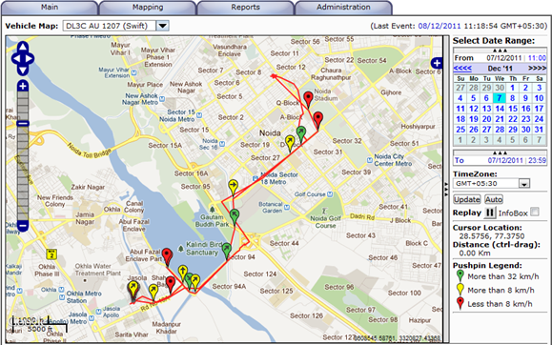Expand the To date calendar using the triangles
Screen dimensions: 552x345
coord(500,152)
